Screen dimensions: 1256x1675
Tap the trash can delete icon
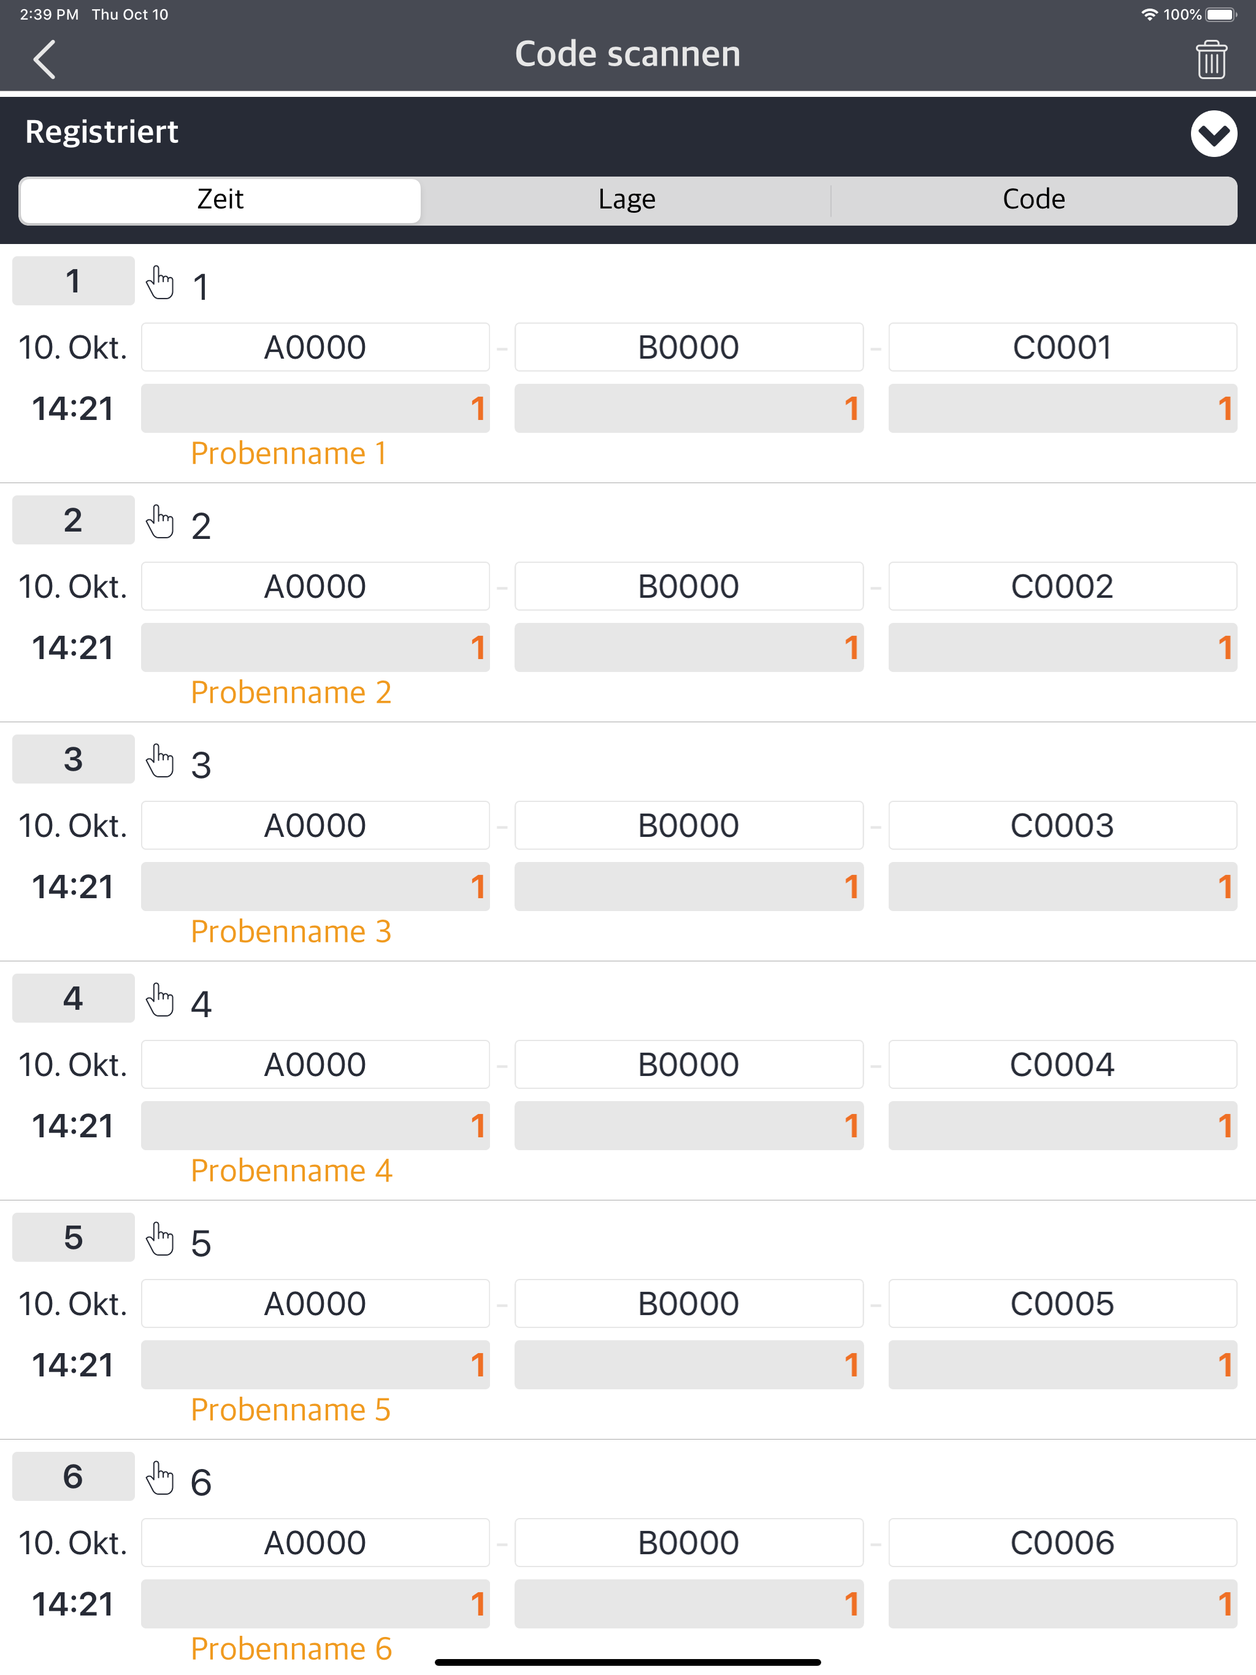(1211, 59)
